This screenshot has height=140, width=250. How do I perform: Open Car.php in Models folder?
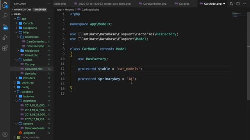pyautogui.click(x=30, y=65)
